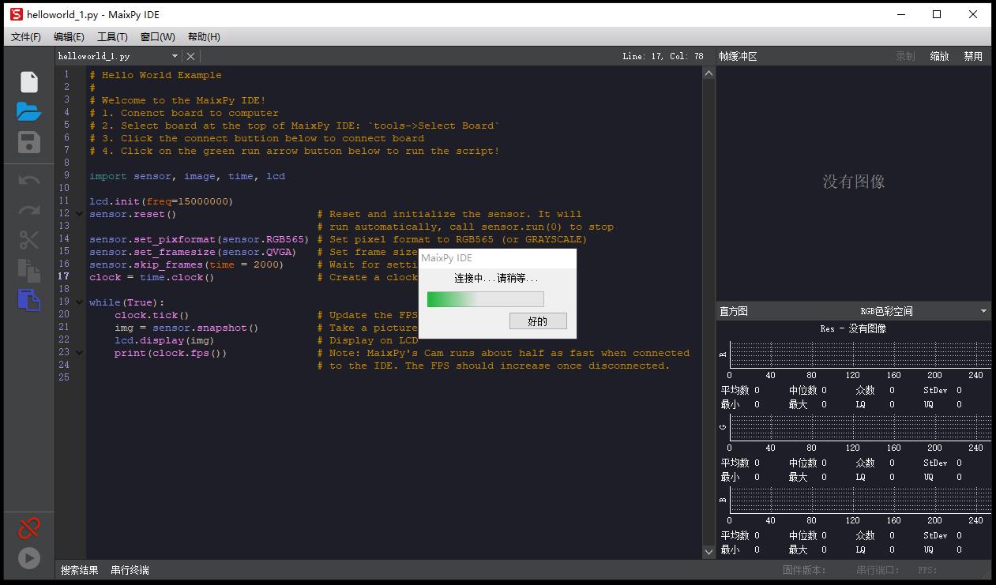996x585 pixels.
Task: Click the 帧缓冲区 frame buffer title
Action: pos(738,57)
